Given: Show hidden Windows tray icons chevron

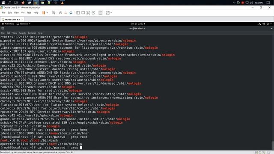Looking at the screenshot, I should pyautogui.click(x=234, y=3).
